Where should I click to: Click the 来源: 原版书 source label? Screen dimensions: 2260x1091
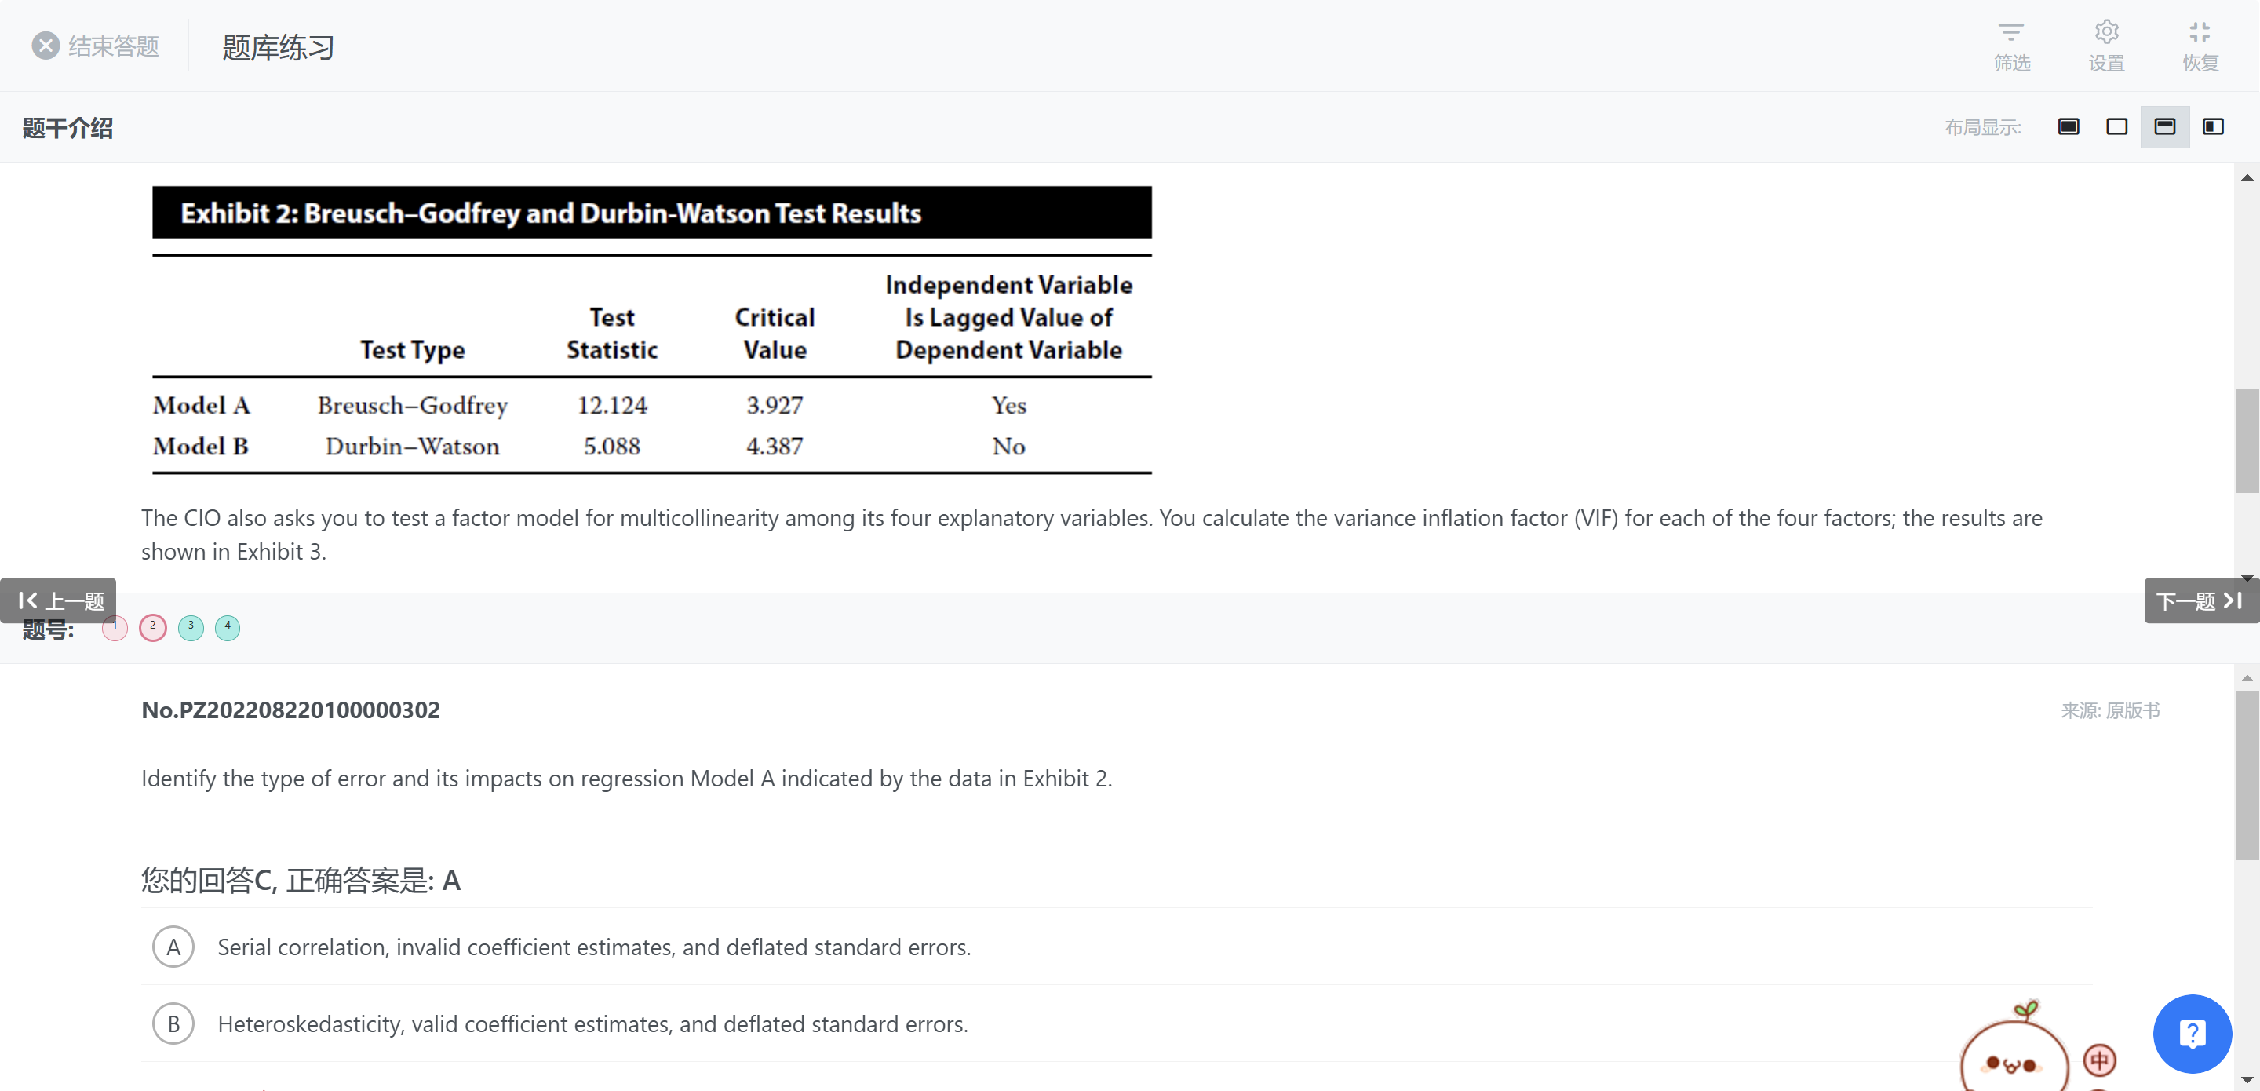click(x=2110, y=710)
